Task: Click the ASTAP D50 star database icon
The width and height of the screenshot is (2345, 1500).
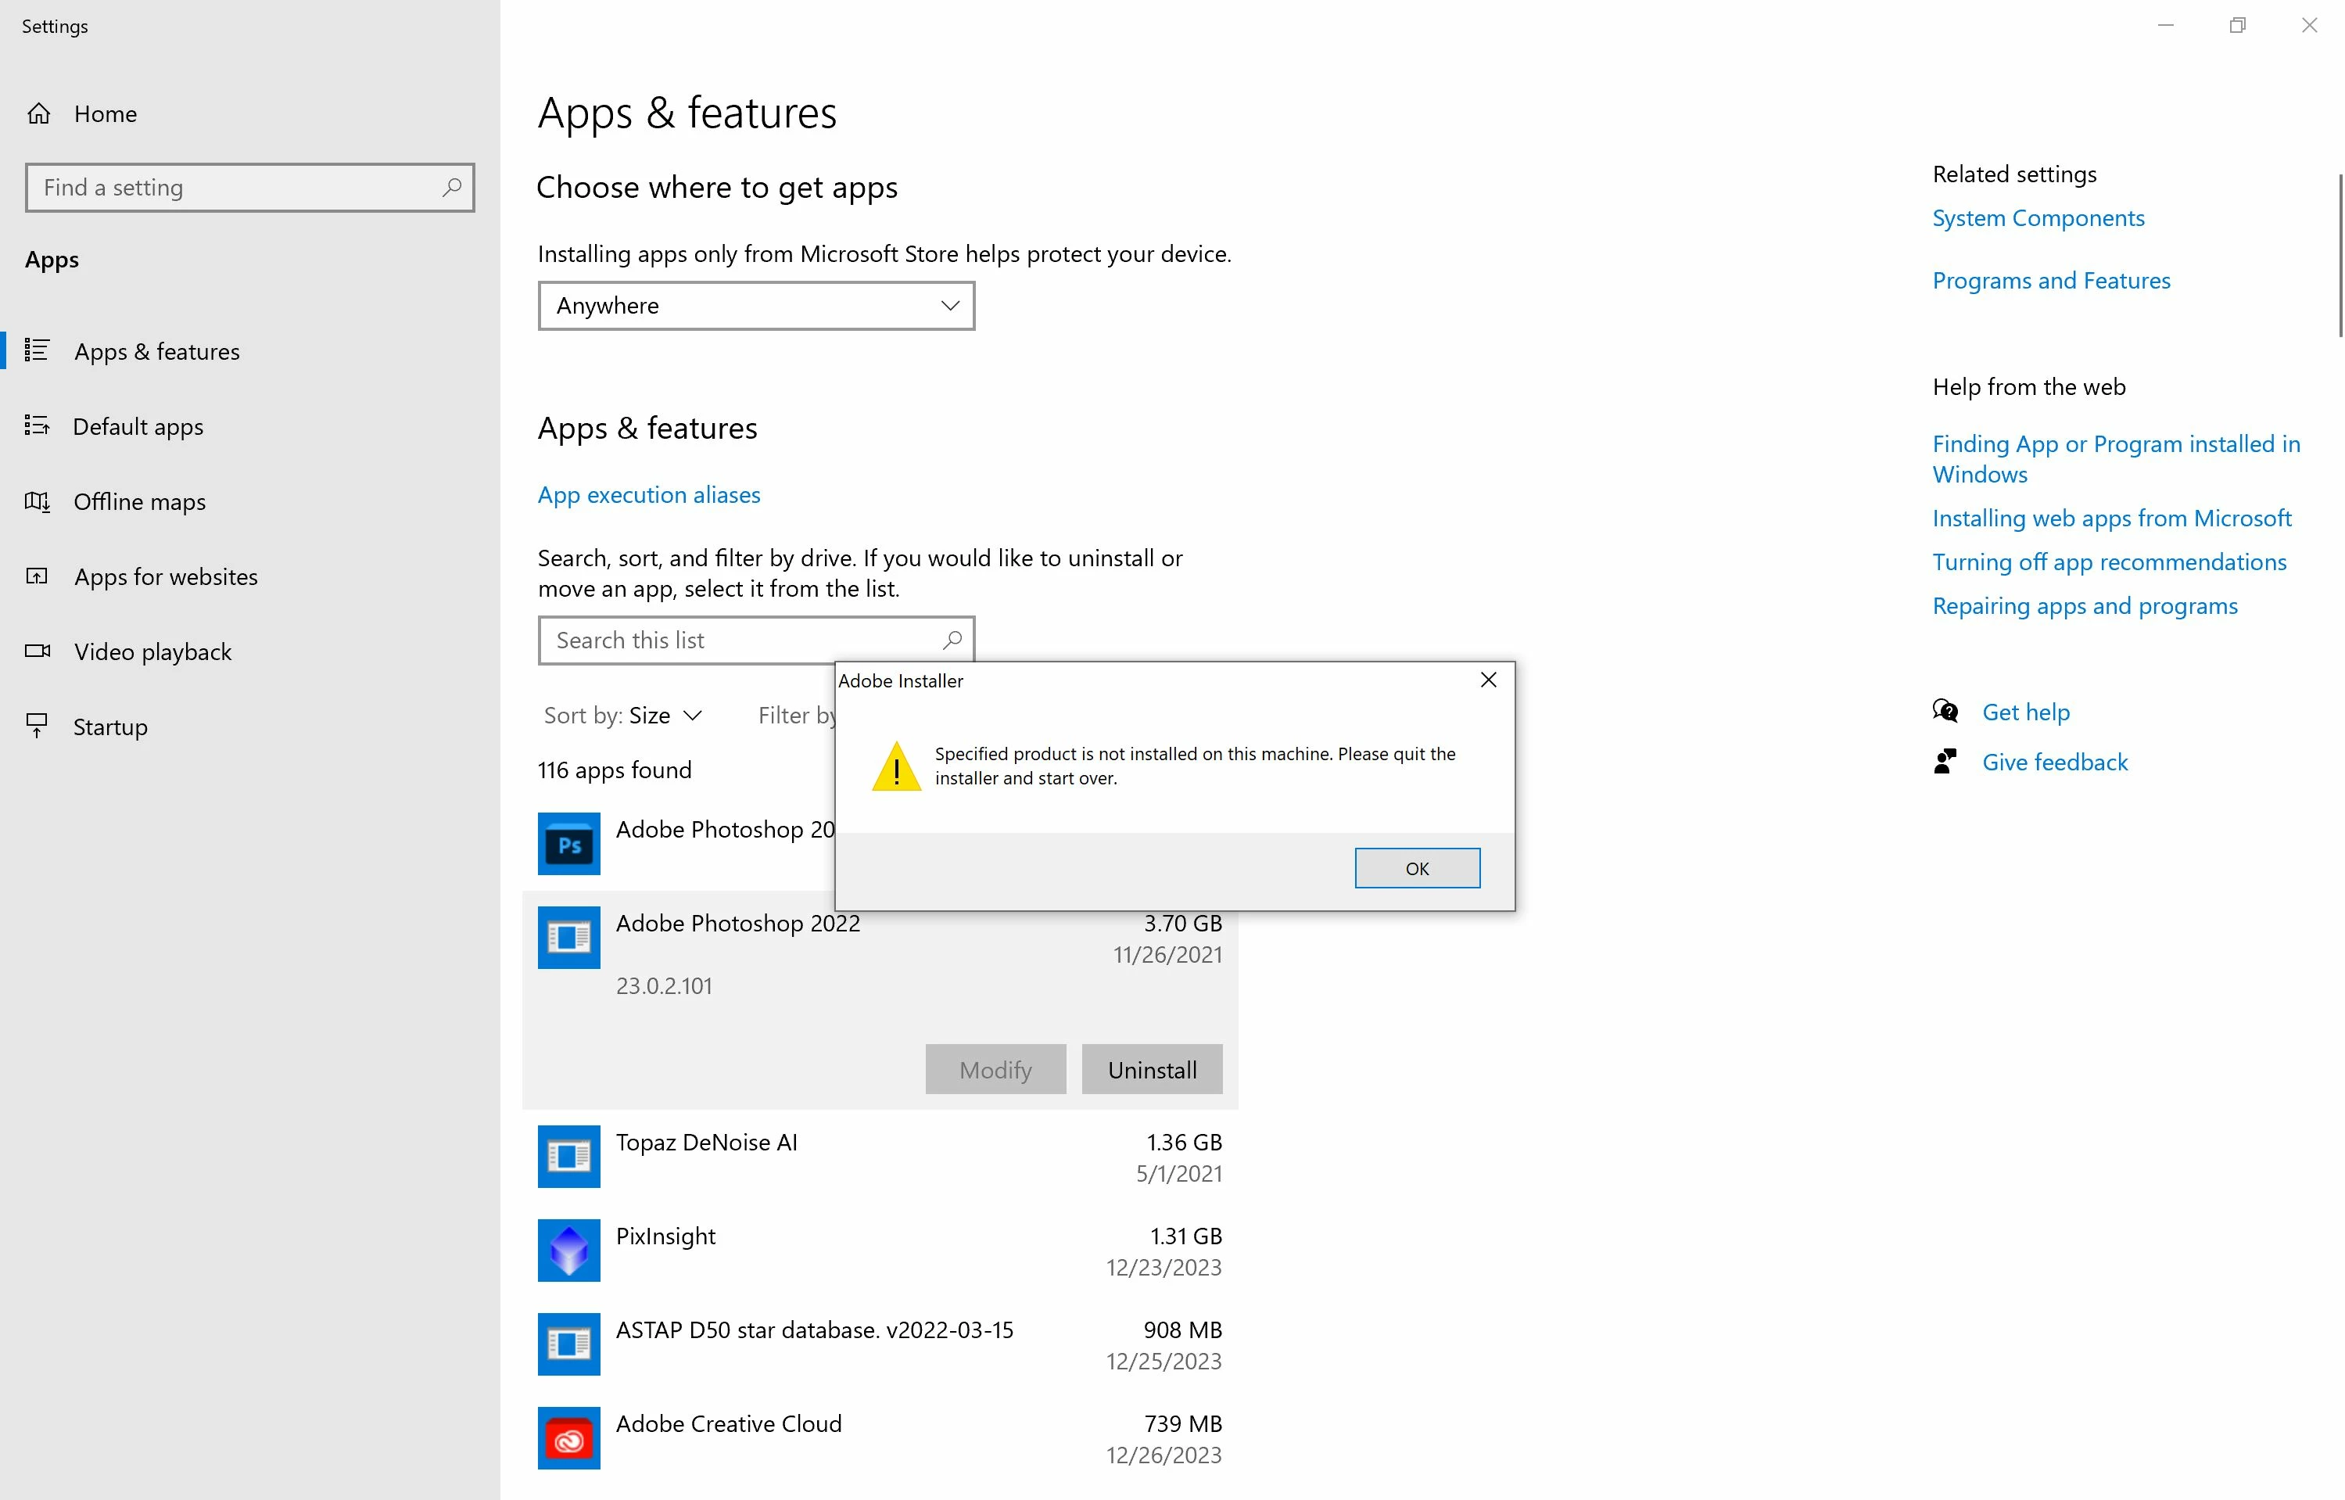Action: coord(568,1344)
